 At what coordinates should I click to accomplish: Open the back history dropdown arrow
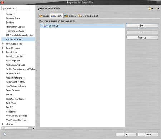click(152, 9)
